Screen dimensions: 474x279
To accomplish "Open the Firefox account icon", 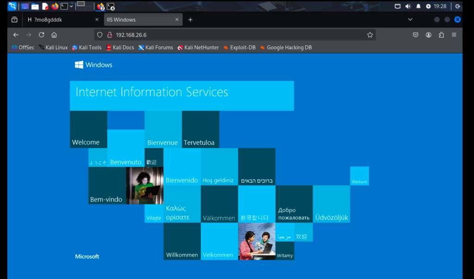I will pos(429,34).
